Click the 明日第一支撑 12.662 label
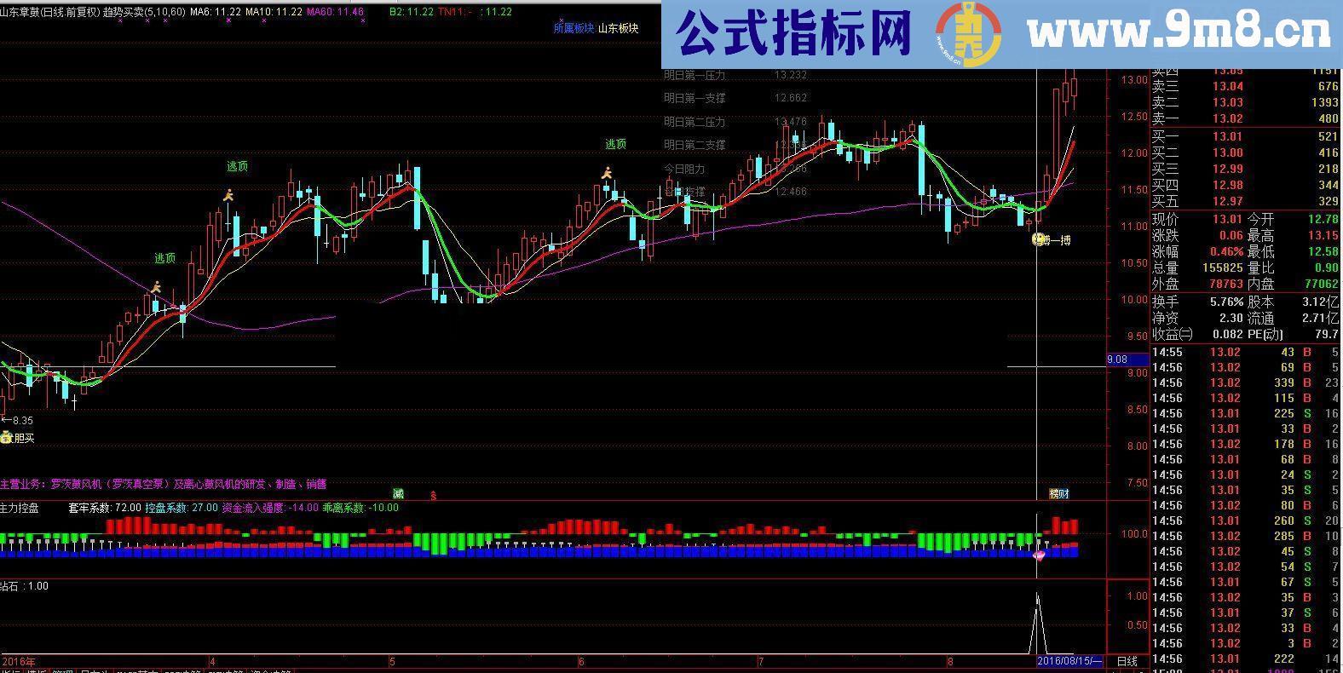1343x673 pixels. coord(735,99)
